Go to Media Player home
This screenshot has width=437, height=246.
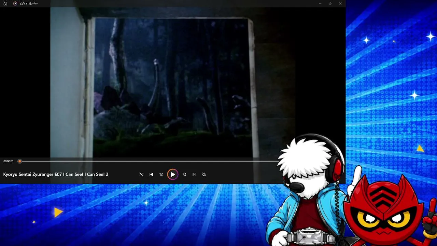[x=5, y=3]
